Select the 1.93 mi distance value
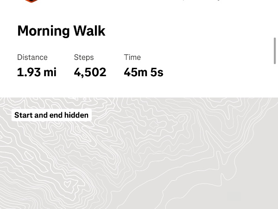The width and height of the screenshot is (278, 209). click(x=37, y=72)
